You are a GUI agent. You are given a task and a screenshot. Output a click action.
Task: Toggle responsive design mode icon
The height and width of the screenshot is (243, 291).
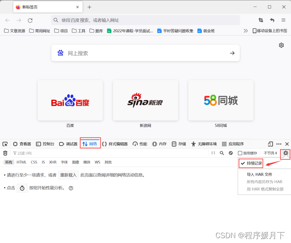pos(270,144)
